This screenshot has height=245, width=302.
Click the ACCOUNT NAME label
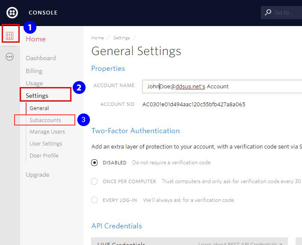pyautogui.click(x=114, y=85)
